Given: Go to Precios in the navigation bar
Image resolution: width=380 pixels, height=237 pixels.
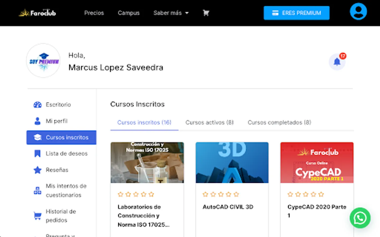Looking at the screenshot, I should point(94,13).
